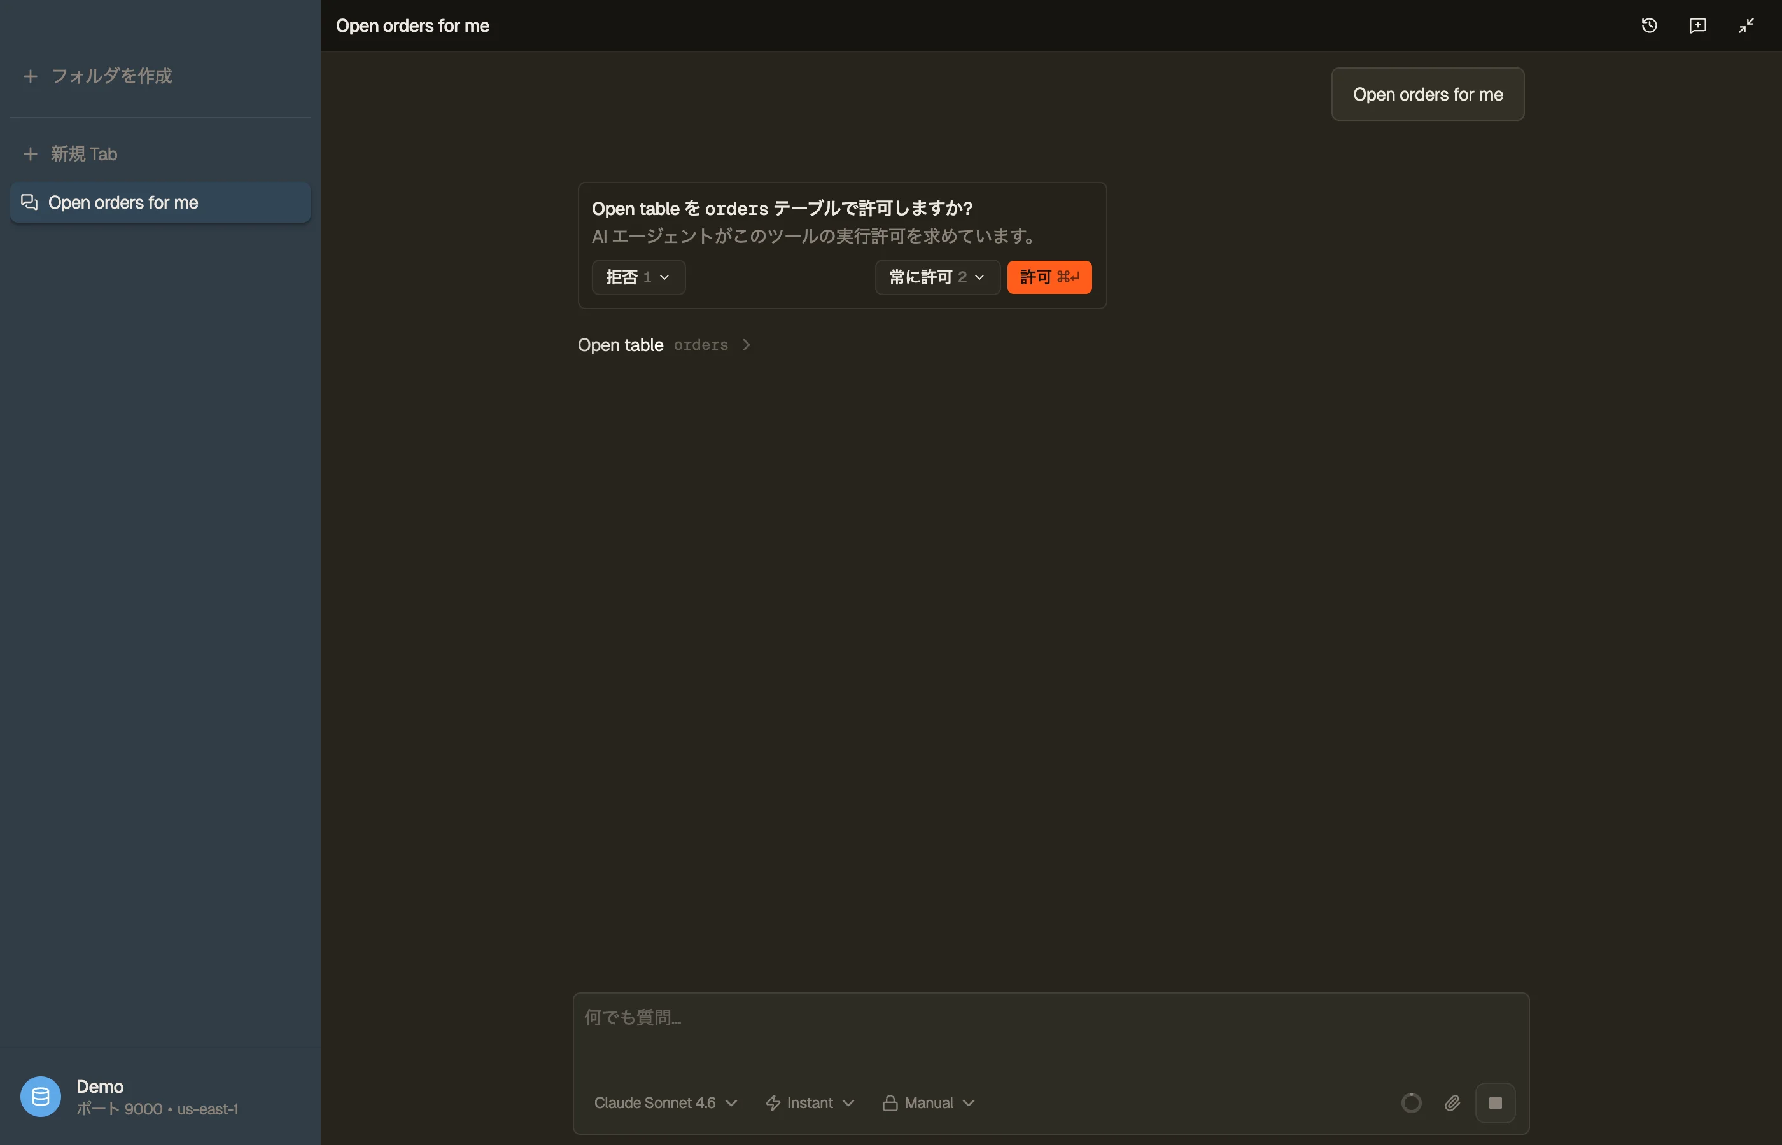
Task: Click the Demo connection name
Action: coord(100,1086)
